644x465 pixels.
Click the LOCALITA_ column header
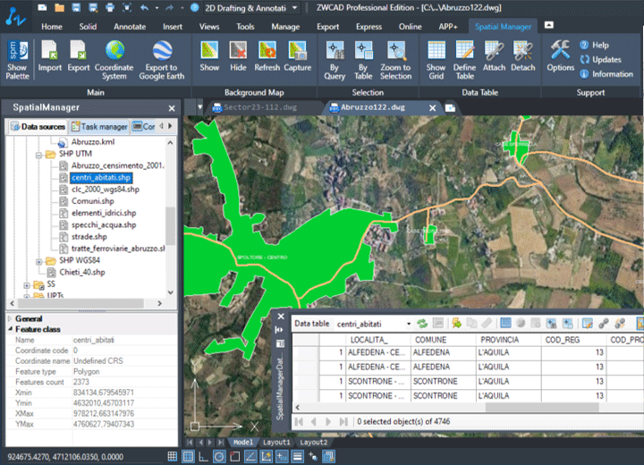[369, 340]
